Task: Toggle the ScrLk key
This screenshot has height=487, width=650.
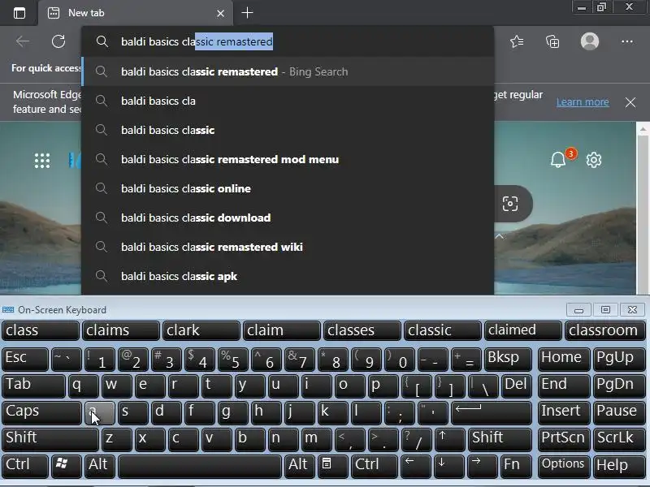Action: [619, 439]
